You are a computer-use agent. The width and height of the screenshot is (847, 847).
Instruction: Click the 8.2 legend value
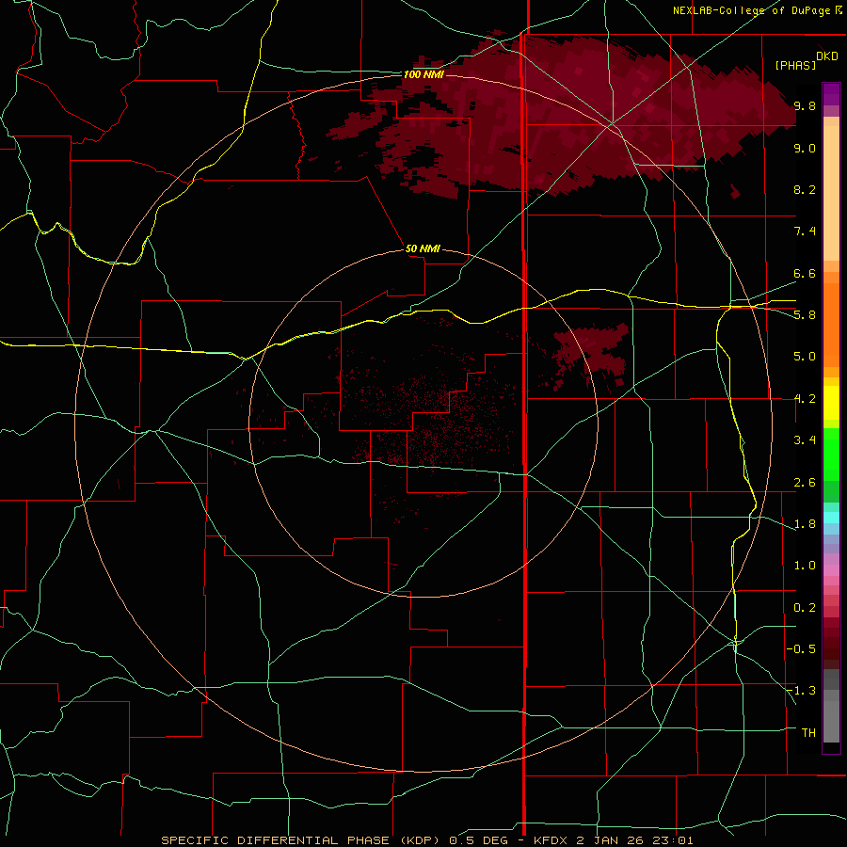(x=805, y=189)
